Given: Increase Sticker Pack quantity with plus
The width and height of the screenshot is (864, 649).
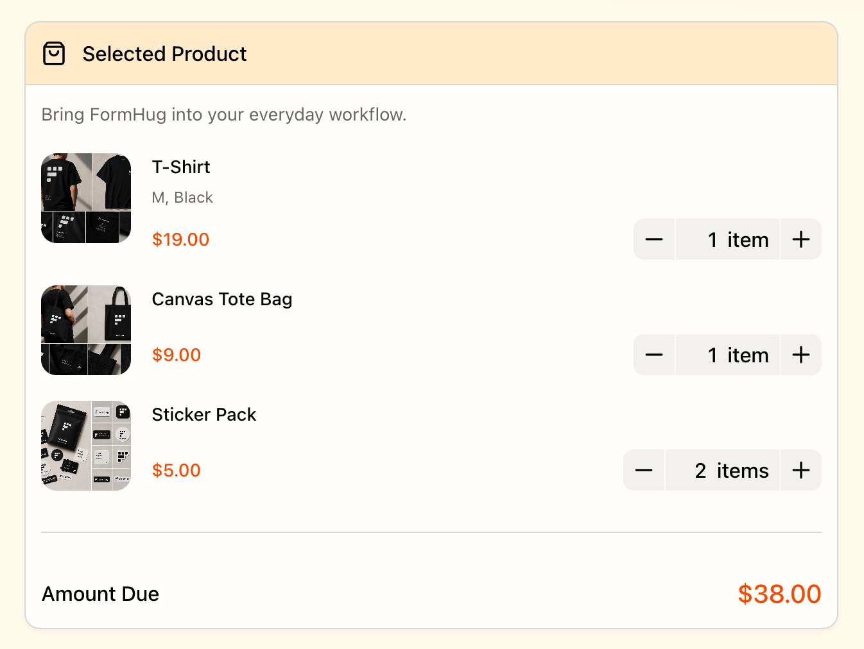Looking at the screenshot, I should point(801,470).
